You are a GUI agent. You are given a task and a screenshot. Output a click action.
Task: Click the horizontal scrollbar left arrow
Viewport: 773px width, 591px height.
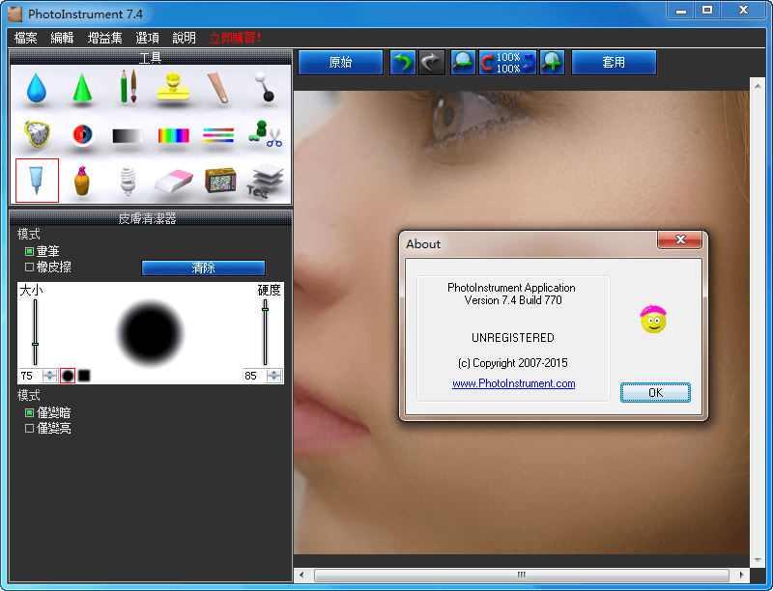(x=301, y=575)
